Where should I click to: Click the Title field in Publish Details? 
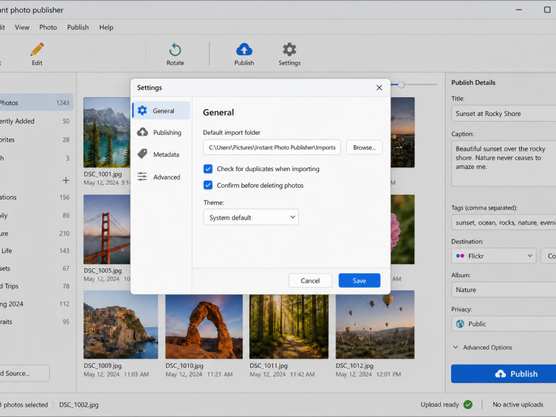pos(503,113)
